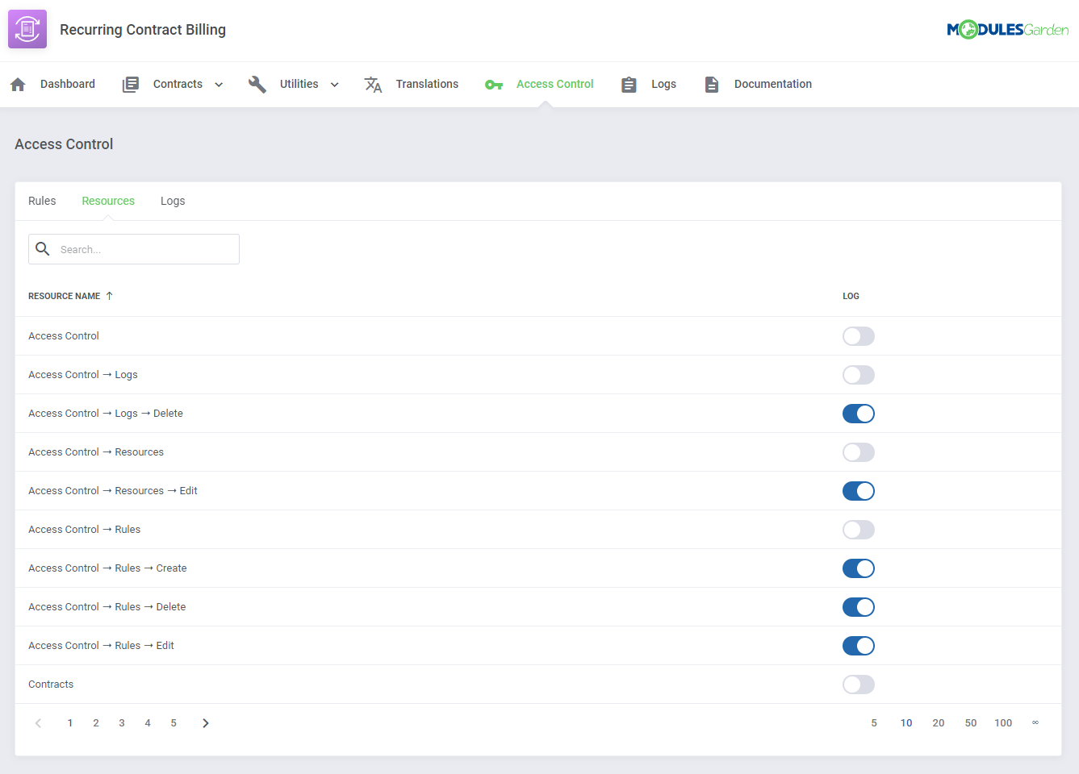
Task: Switch to the Rules tab
Action: click(42, 200)
